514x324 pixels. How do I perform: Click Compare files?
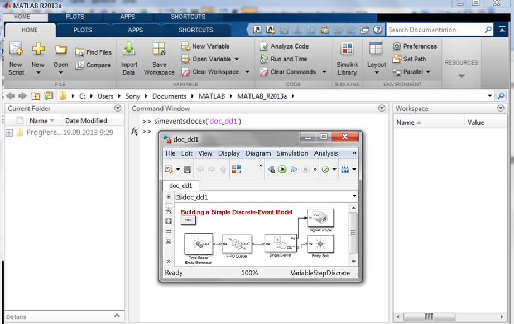[93, 65]
